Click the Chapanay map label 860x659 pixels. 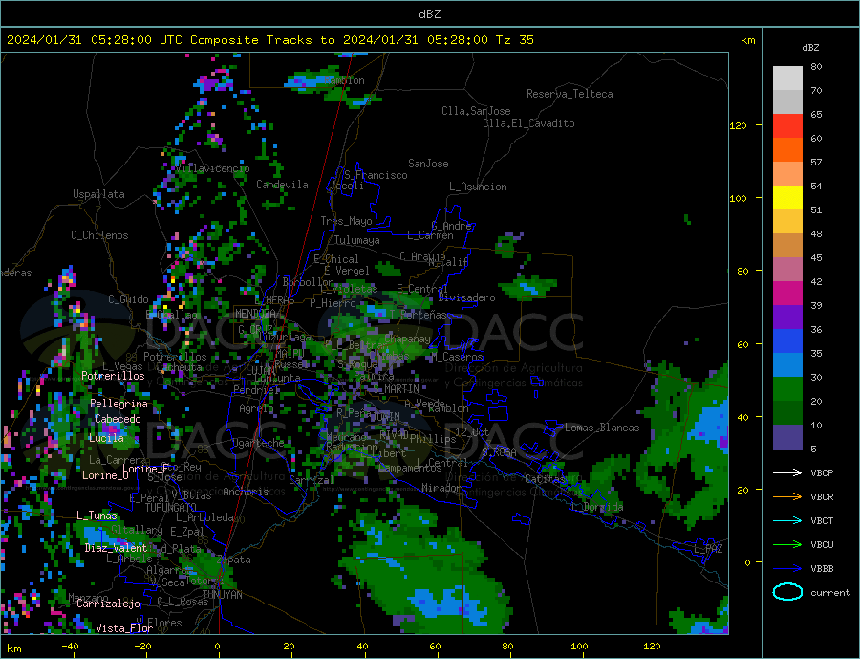click(x=407, y=340)
